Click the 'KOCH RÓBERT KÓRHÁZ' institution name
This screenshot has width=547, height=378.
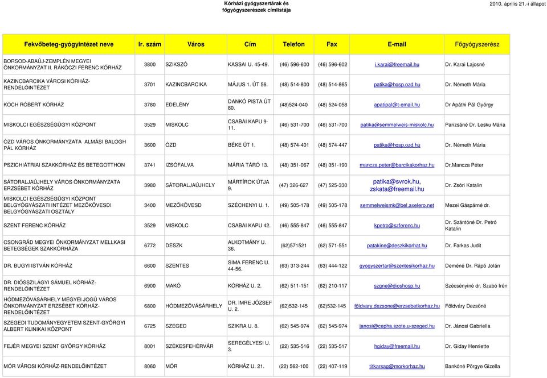[34, 105]
